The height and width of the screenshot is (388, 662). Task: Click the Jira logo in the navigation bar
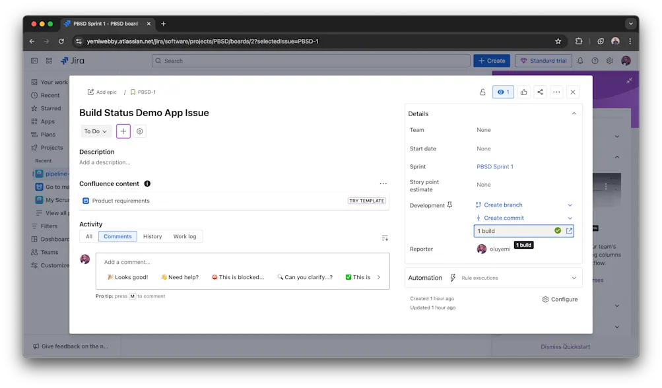(x=73, y=60)
